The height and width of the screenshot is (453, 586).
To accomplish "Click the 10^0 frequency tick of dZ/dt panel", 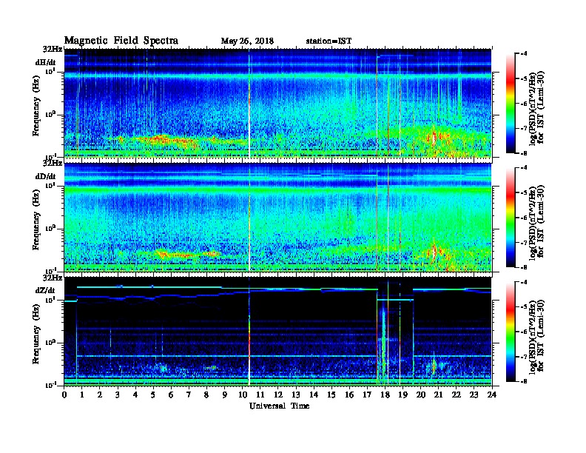I will (50, 342).
